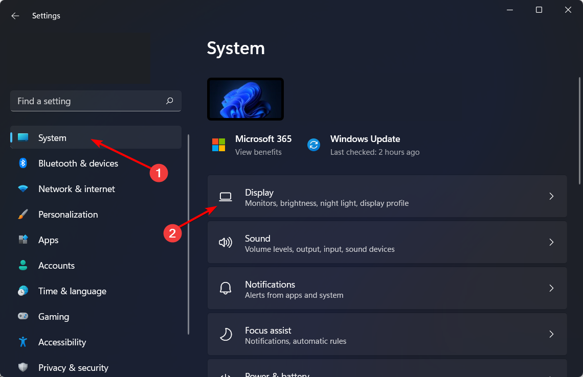Click the desktop wallpaper preview thumbnail
The height and width of the screenshot is (377, 583).
click(x=245, y=99)
